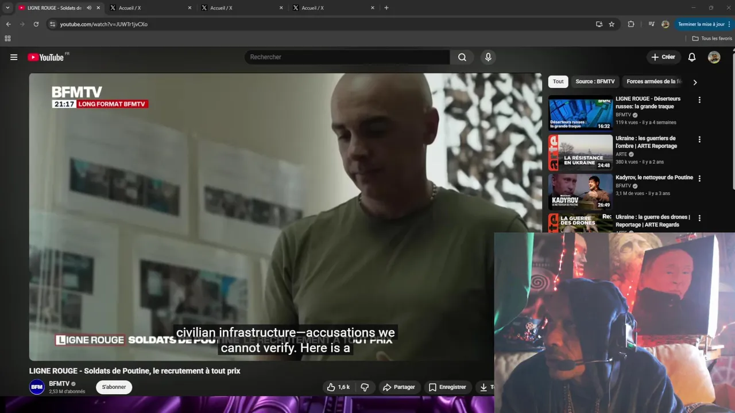This screenshot has width=735, height=413.
Task: Select the Forces armées filter chip
Action: click(x=653, y=81)
